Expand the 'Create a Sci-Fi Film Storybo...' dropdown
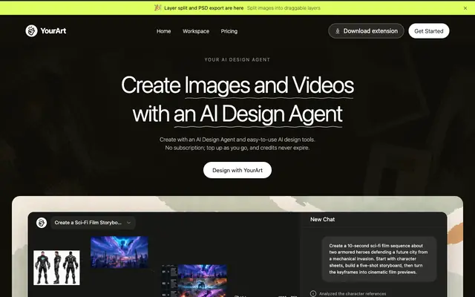This screenshot has height=297, width=475. tap(93, 223)
